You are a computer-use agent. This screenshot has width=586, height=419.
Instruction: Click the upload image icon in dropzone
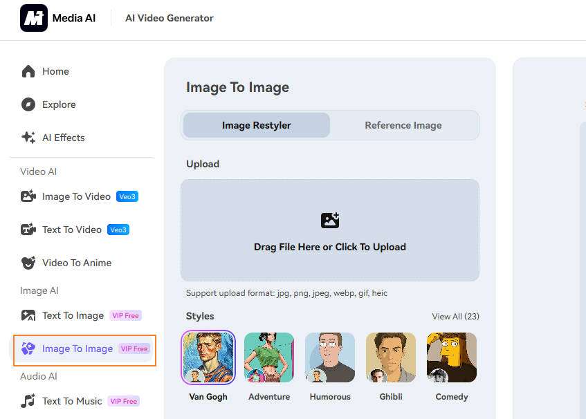[x=330, y=221]
